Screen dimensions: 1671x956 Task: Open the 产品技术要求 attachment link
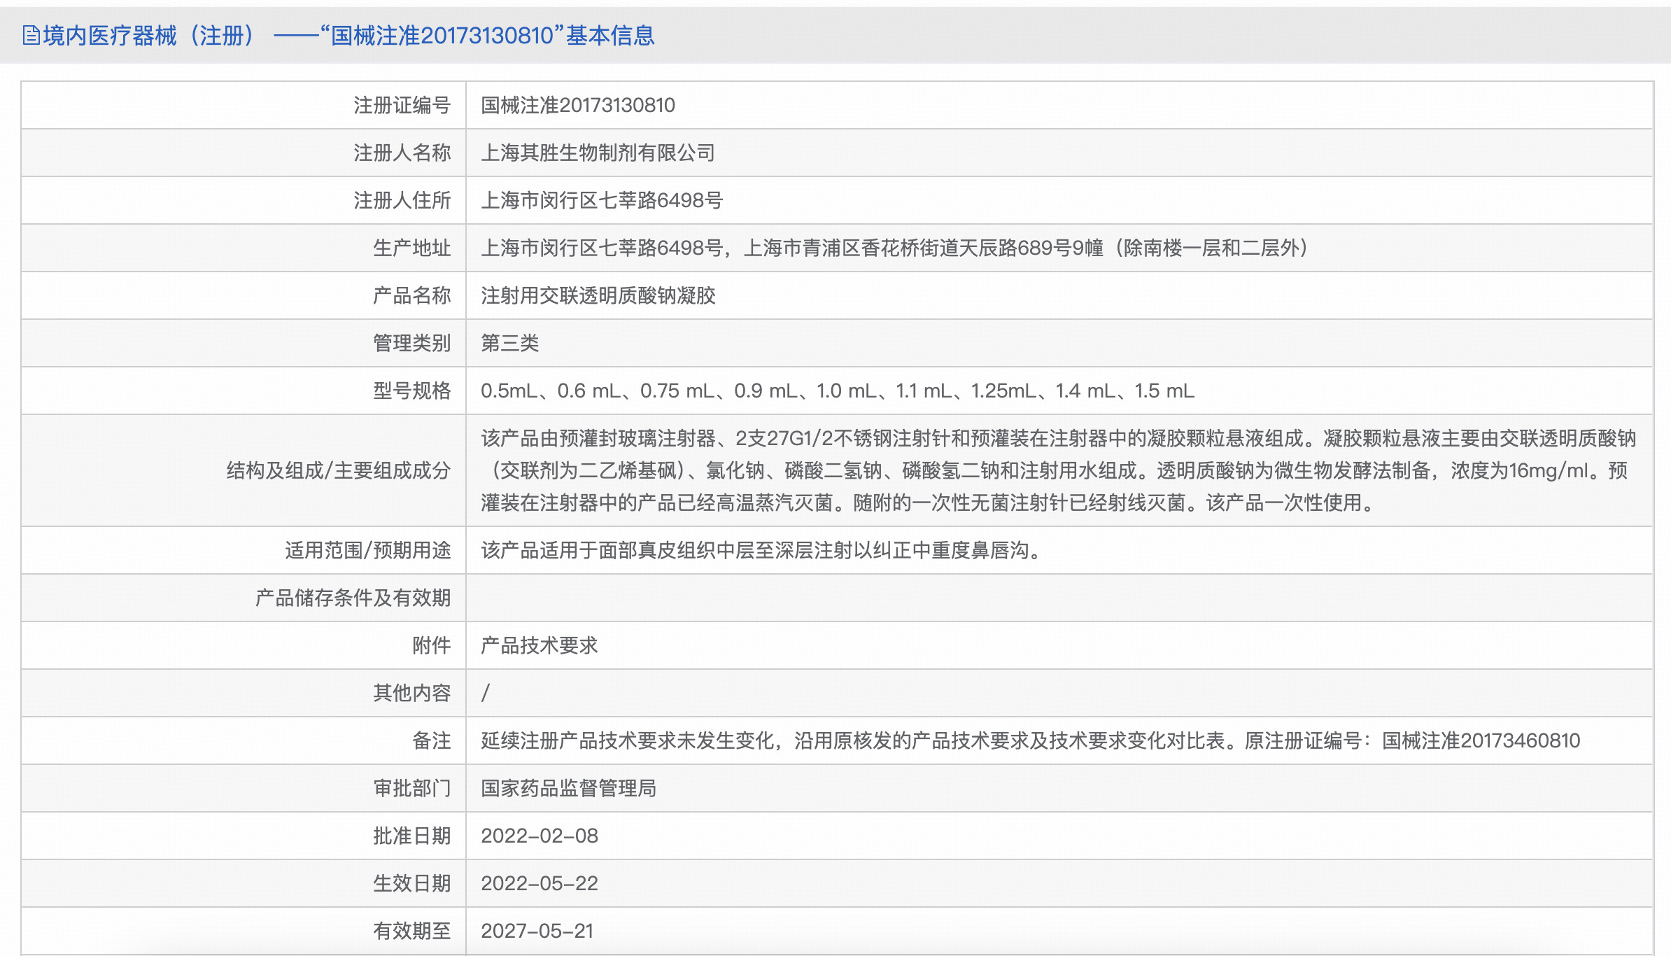coord(539,645)
